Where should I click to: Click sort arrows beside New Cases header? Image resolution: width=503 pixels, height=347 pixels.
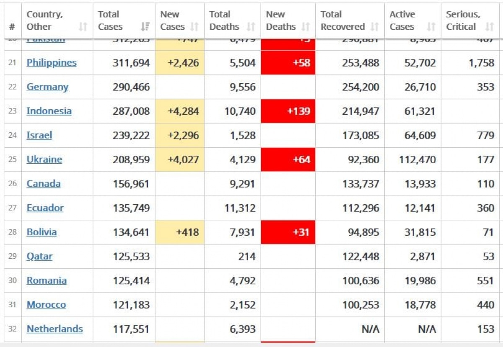tap(194, 27)
